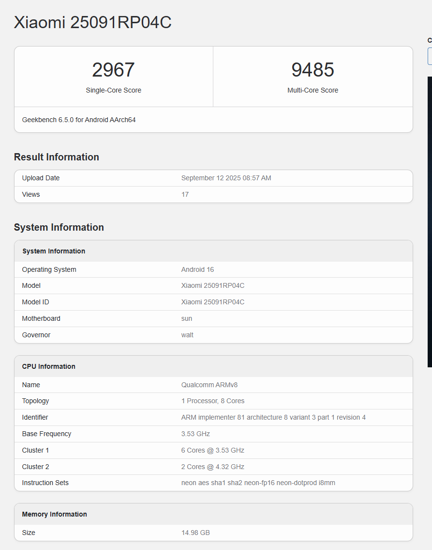Viewport: 432px width, 550px height.
Task: Click the 9485 multi-core score number
Action: pos(313,70)
